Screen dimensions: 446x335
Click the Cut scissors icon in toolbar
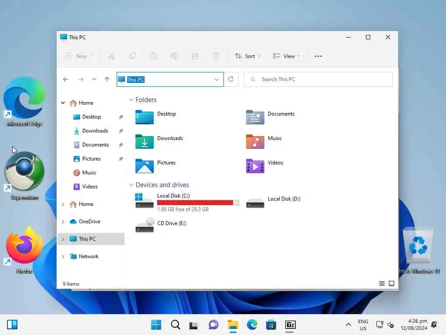click(111, 56)
